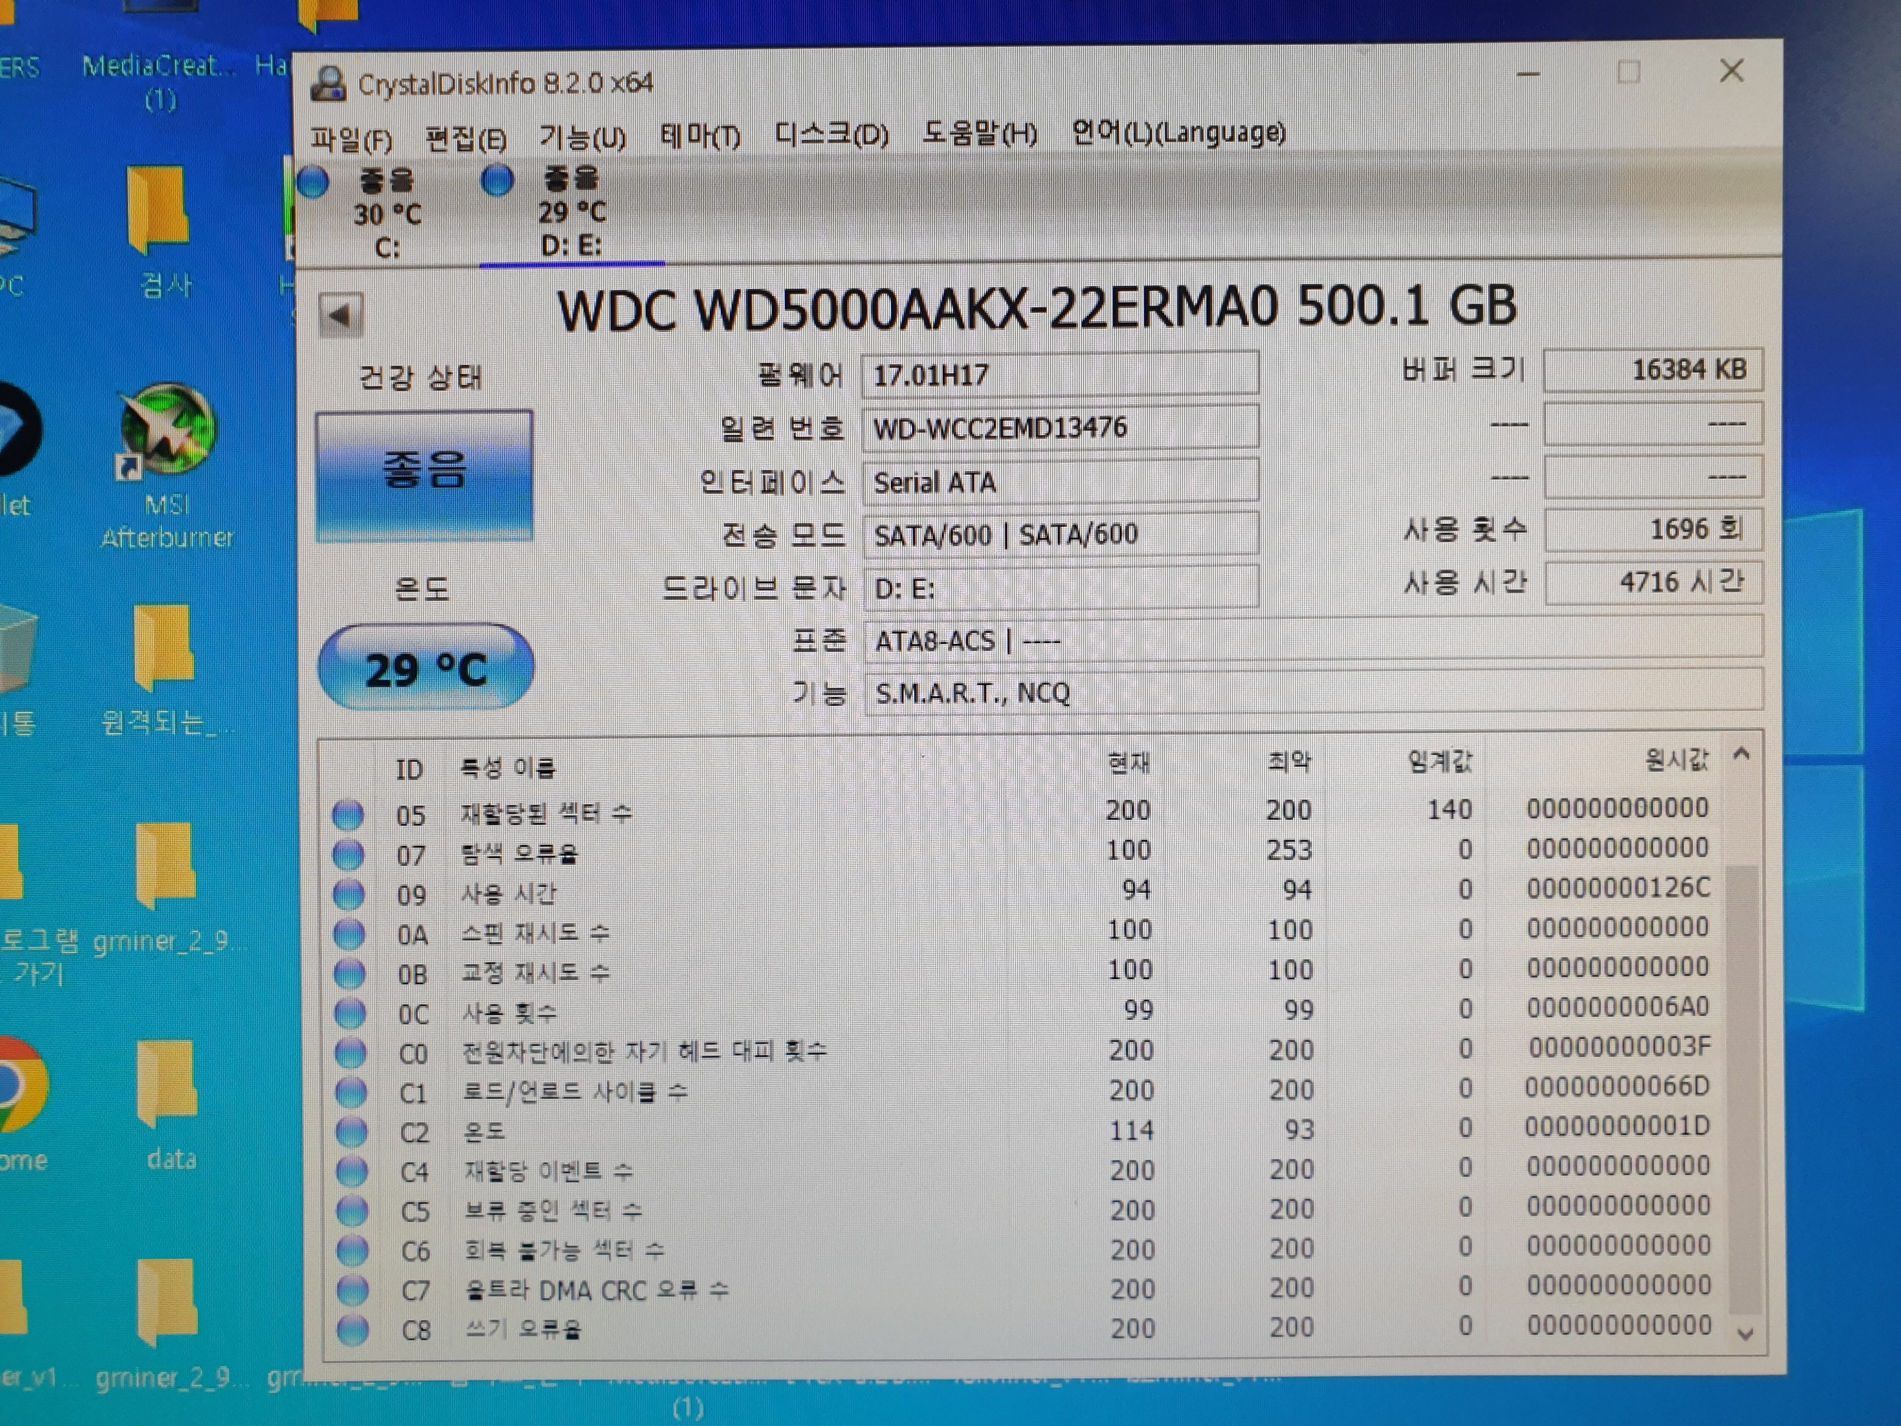Screen dimensions: 1901x1426
Task: Open the 테마(T) menu
Action: coord(700,135)
